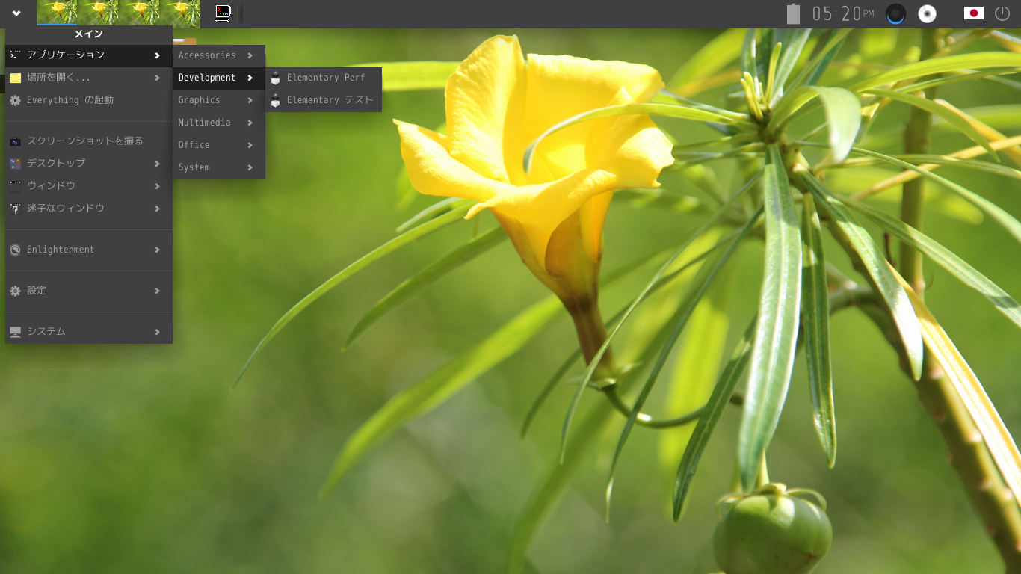Select the gear icon for Everything の起動
Screen dimensions: 1021x574
[15, 100]
